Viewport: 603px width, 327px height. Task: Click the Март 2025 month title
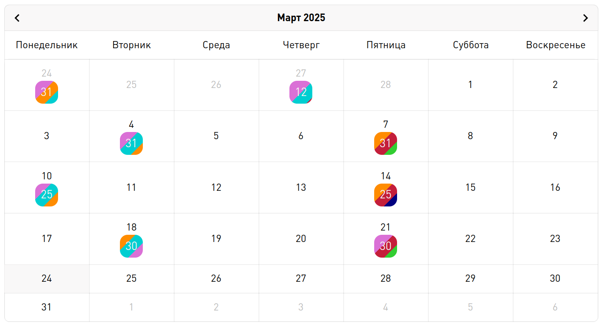pos(301,18)
